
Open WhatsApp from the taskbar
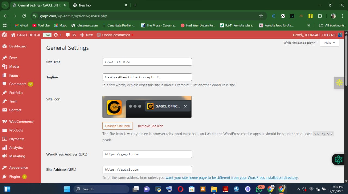pos(259,189)
